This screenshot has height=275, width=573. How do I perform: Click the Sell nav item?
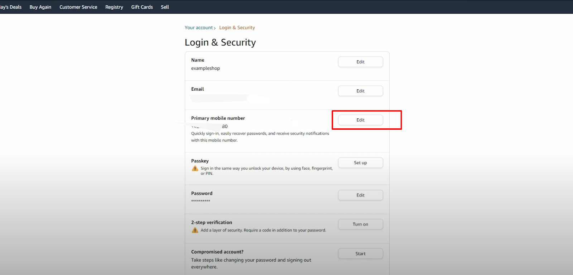[x=165, y=7]
